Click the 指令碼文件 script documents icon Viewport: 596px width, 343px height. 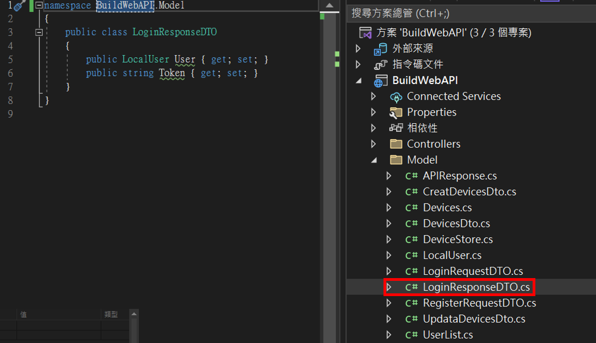click(380, 64)
